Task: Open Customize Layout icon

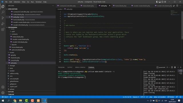Action: coord(165,2)
